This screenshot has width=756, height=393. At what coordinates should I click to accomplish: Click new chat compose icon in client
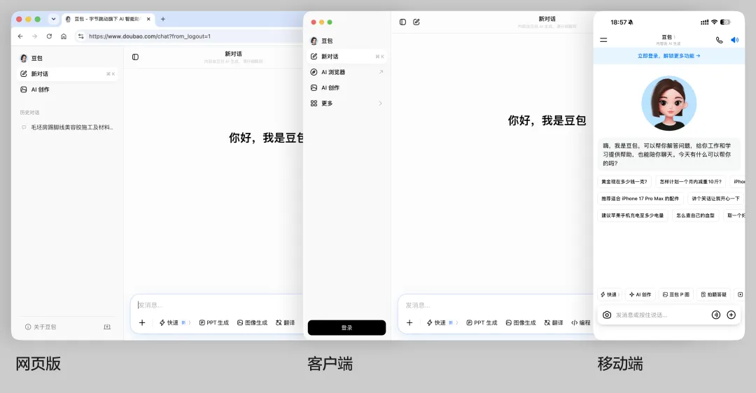[x=416, y=22]
